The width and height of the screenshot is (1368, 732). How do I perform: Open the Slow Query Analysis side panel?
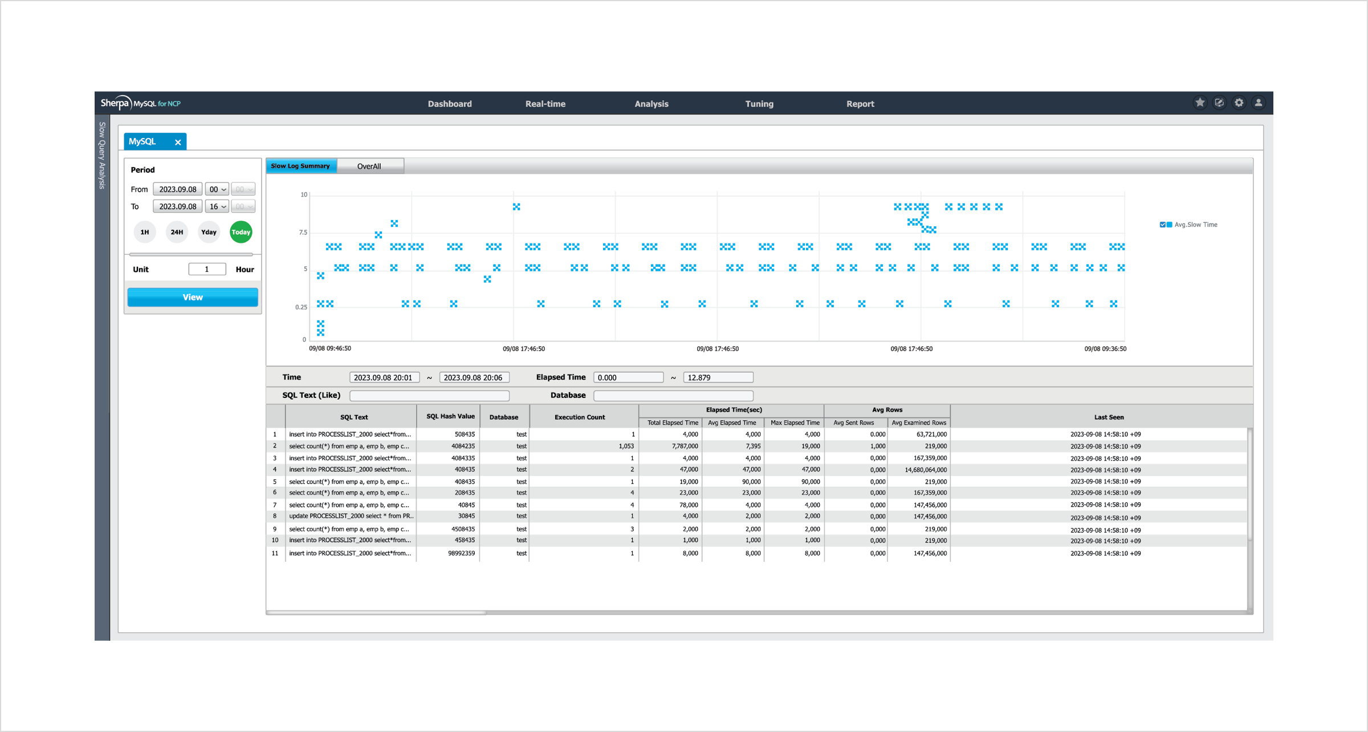pyautogui.click(x=102, y=155)
